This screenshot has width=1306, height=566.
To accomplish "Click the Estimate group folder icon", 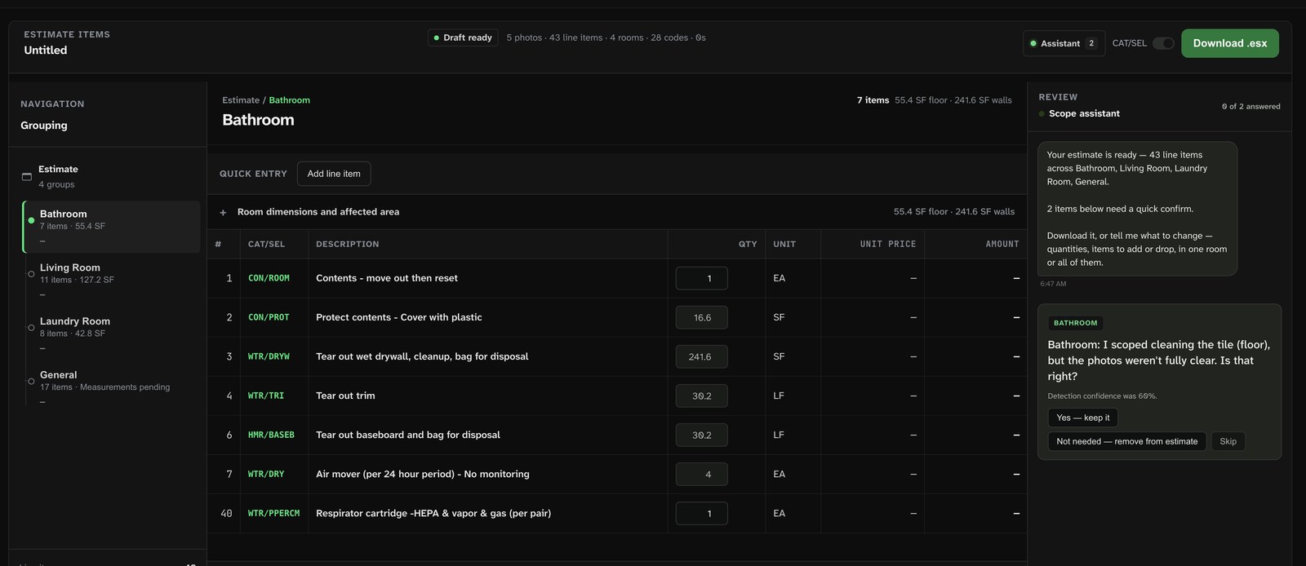I will coord(26,176).
